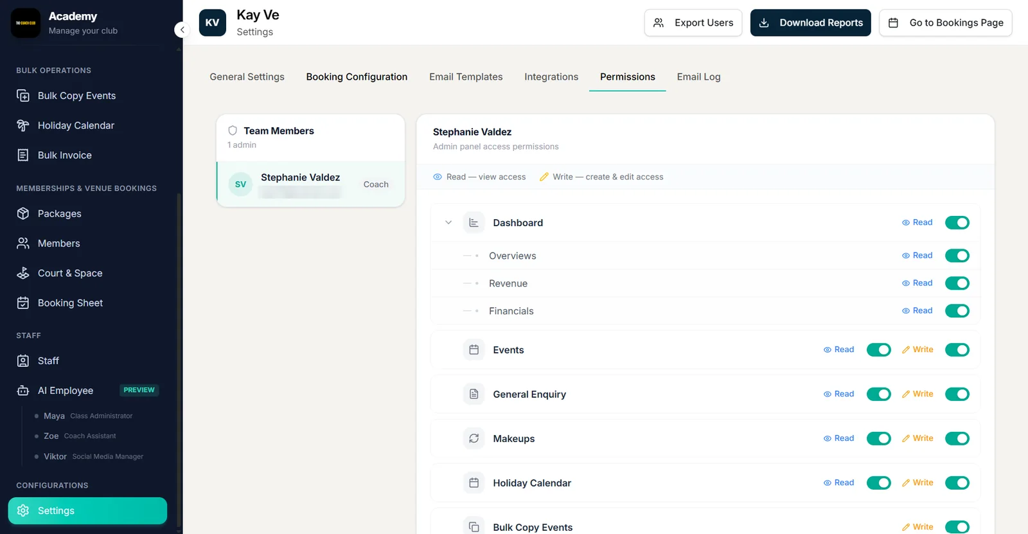Click the KV avatar badge
The image size is (1028, 534).
point(213,22)
